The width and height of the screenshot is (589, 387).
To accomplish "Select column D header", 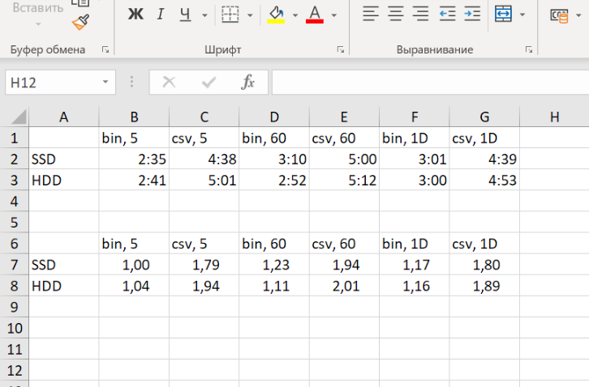I will click(274, 117).
